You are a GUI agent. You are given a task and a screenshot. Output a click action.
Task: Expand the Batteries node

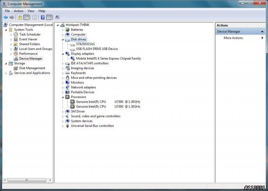pyautogui.click(x=63, y=30)
